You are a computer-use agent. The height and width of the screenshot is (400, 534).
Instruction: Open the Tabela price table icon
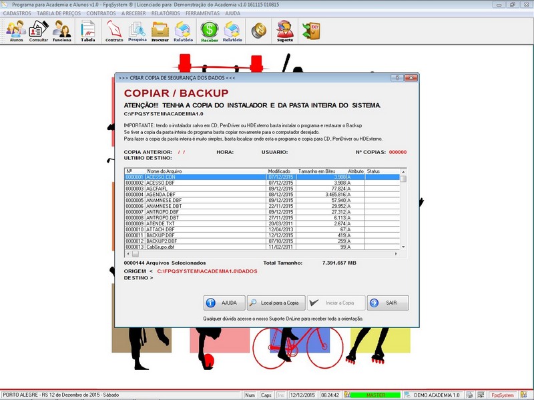pos(88,31)
